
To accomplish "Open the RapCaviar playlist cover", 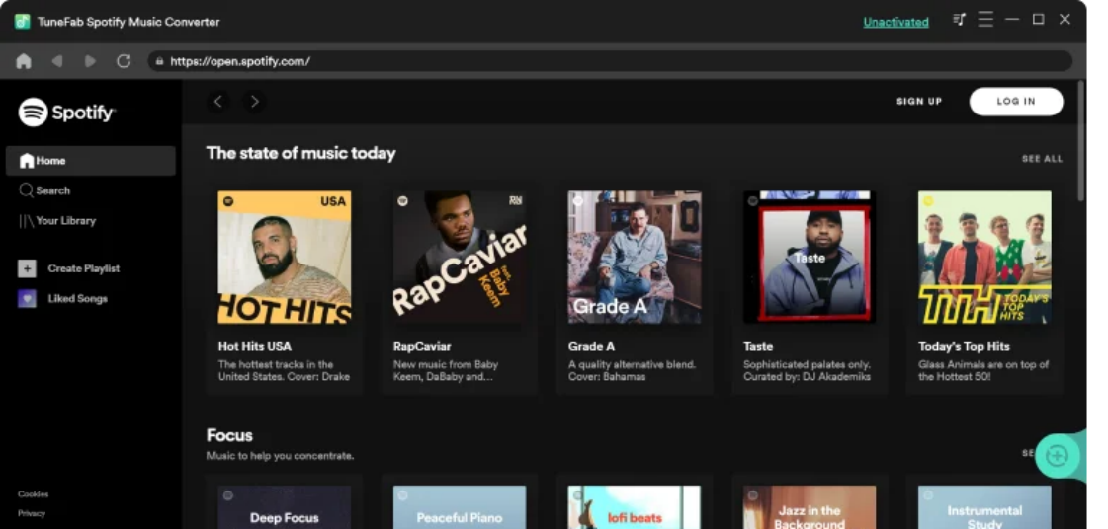I will (460, 258).
